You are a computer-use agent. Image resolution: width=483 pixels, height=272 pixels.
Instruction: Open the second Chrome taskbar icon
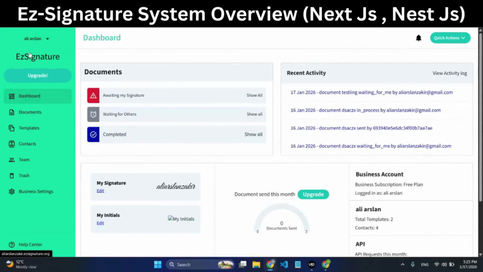tap(326, 264)
